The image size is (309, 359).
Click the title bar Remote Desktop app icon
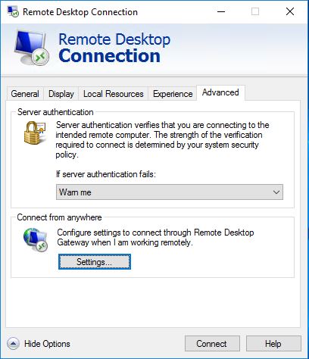click(13, 11)
